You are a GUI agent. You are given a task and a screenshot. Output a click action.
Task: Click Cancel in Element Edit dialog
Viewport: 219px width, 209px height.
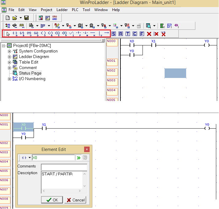(x=76, y=200)
